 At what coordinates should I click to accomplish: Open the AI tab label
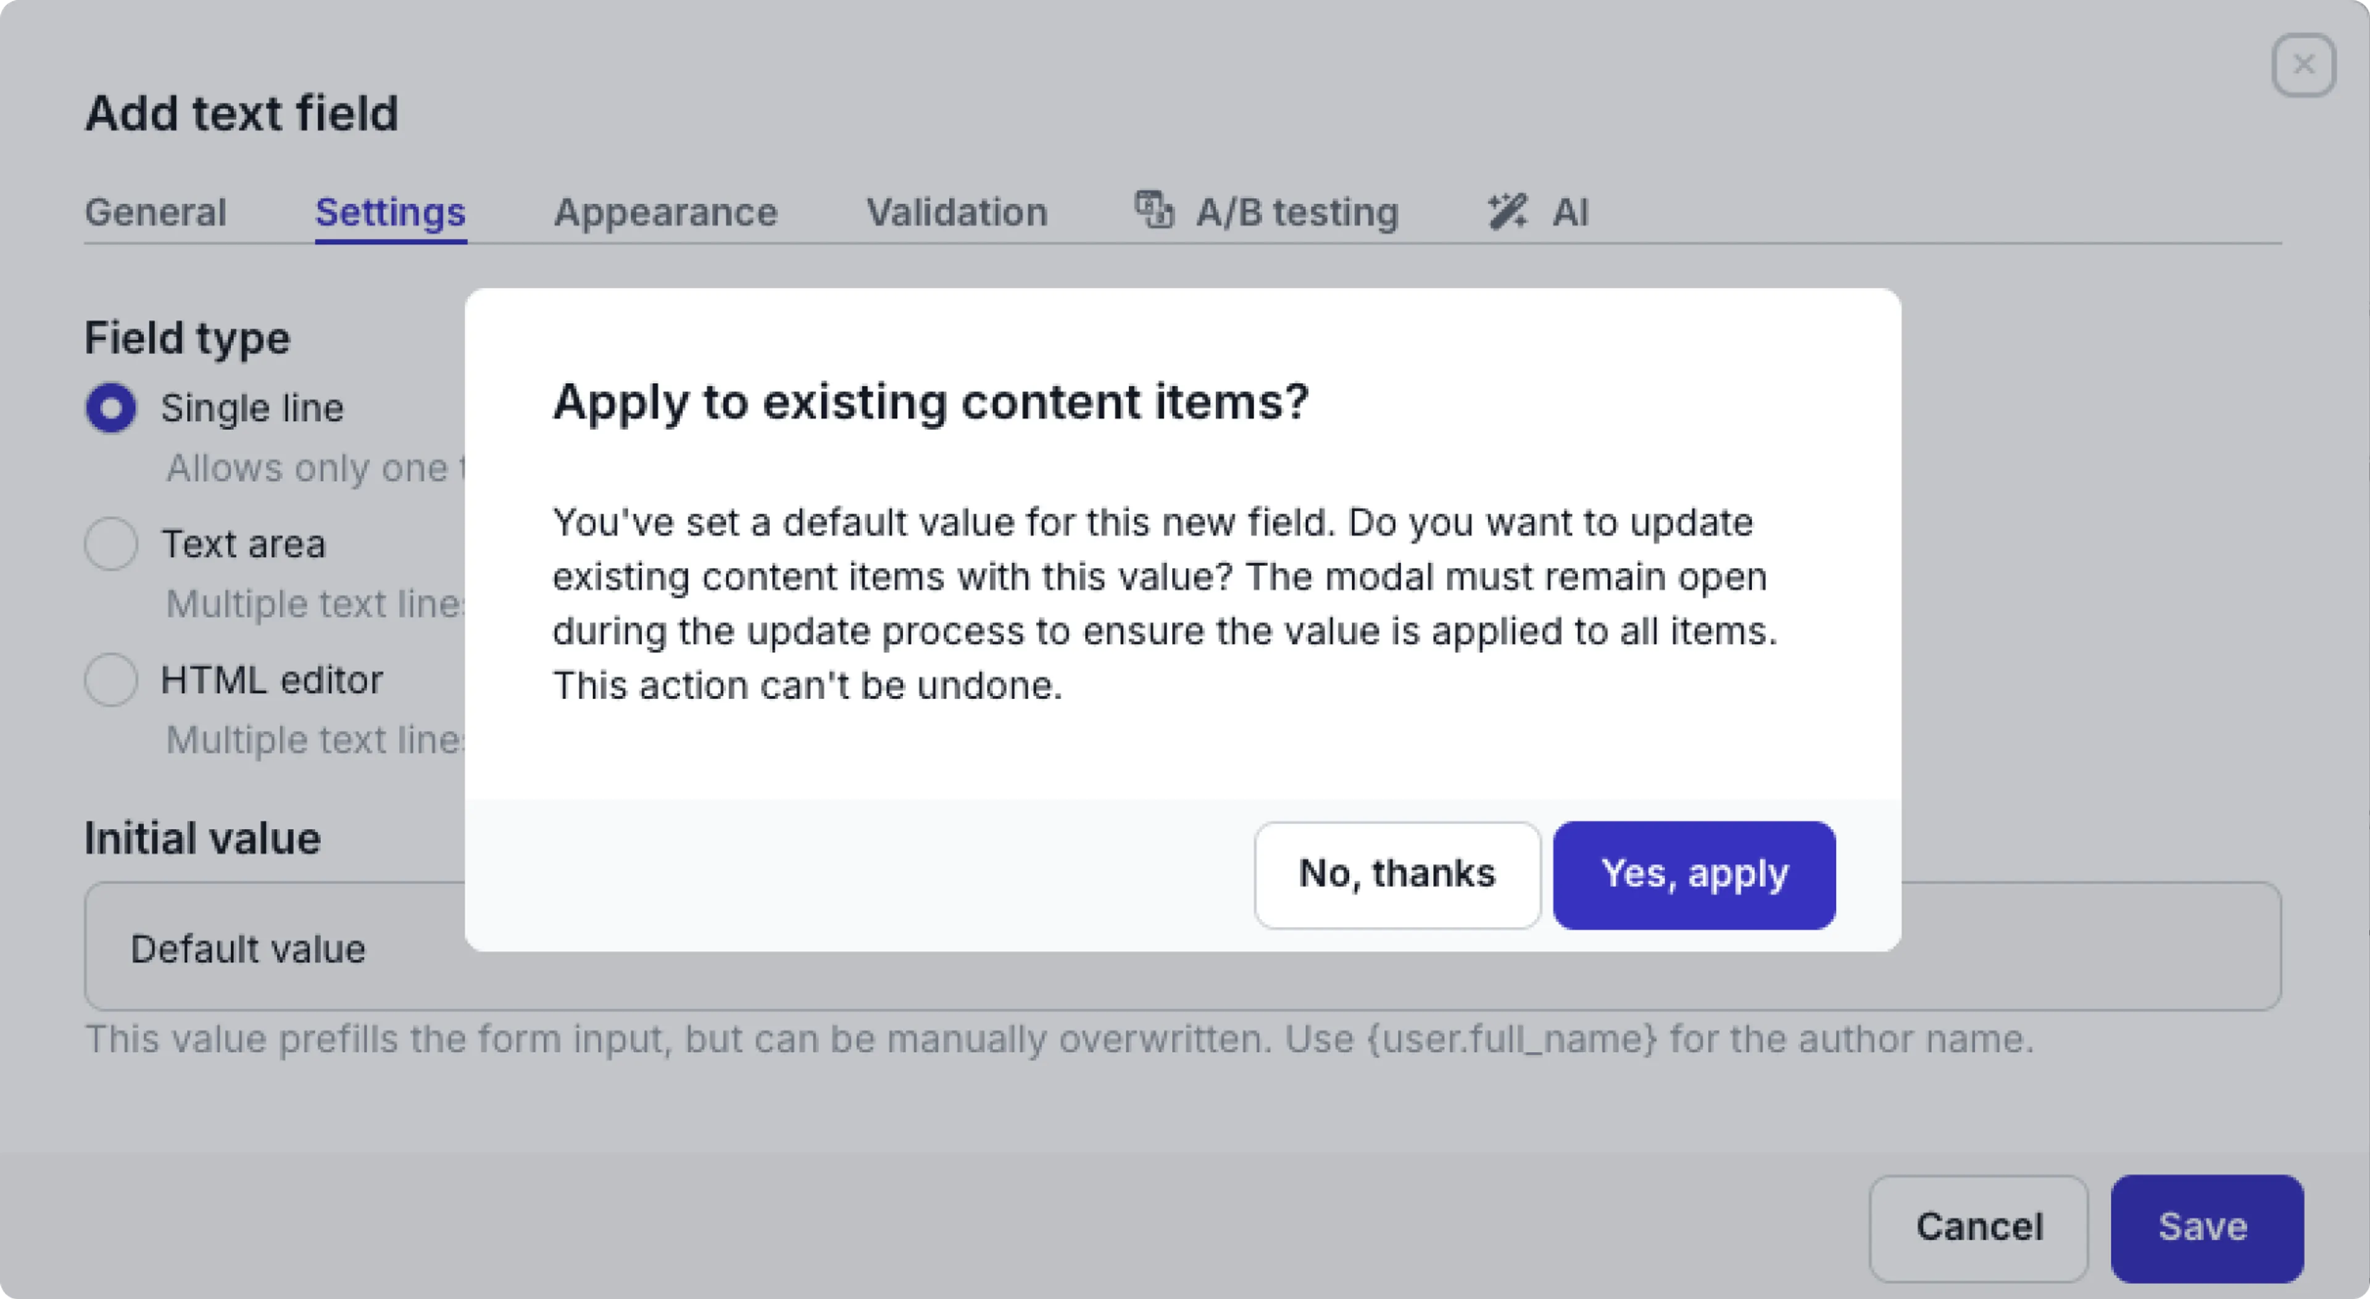(1571, 212)
